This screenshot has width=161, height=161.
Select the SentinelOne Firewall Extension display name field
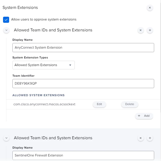pyautogui.click(x=83, y=155)
